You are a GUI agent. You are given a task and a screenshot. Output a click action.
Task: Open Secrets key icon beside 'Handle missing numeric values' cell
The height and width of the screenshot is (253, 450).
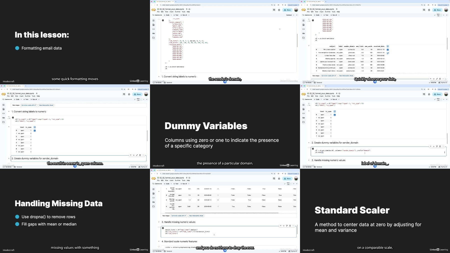click(153, 202)
